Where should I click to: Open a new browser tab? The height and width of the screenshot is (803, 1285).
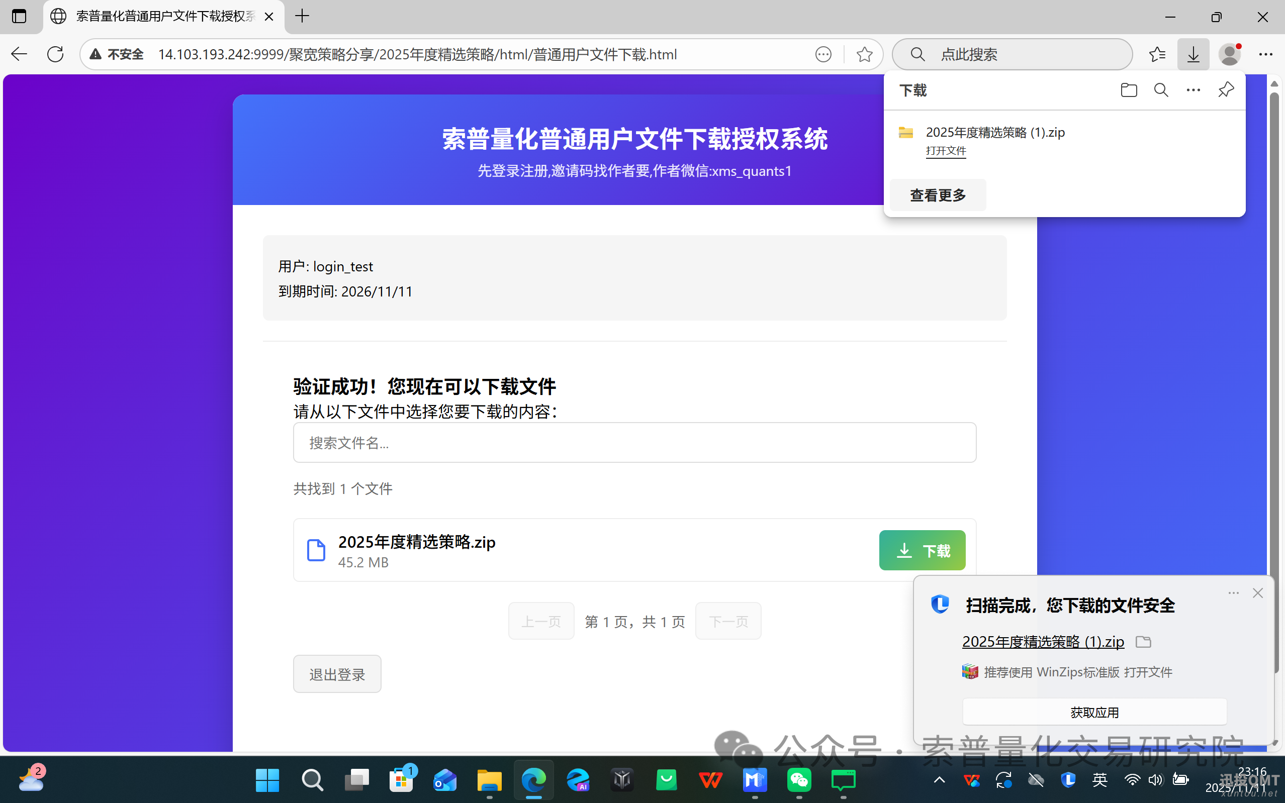pos(302,17)
